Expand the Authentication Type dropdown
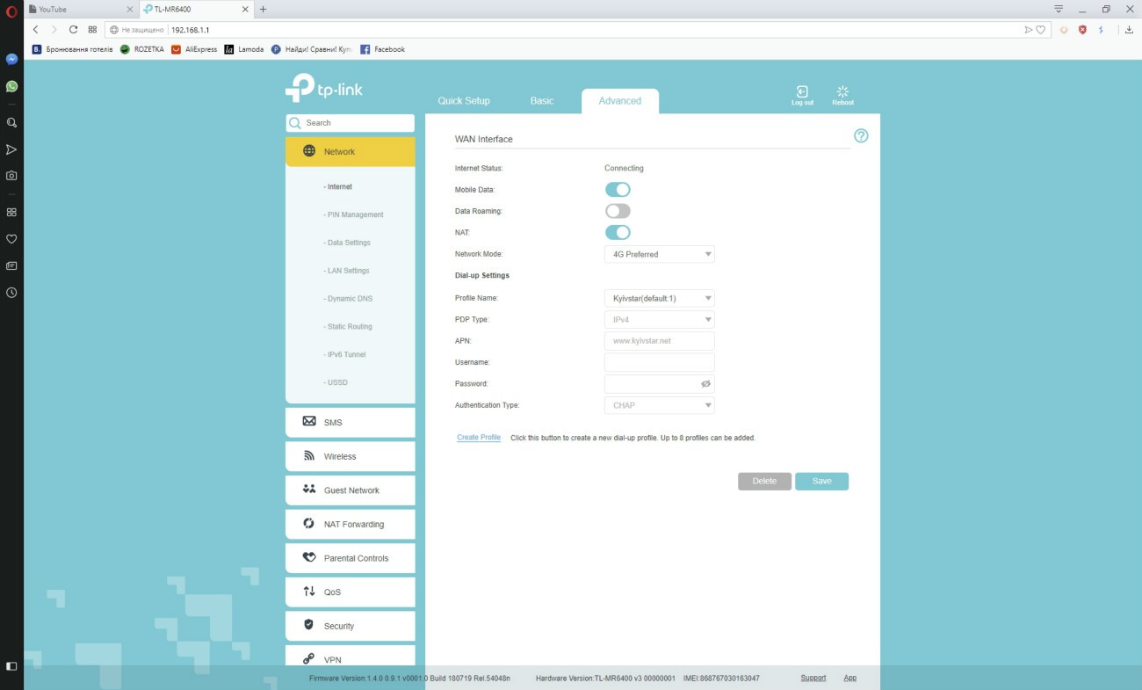1142x690 pixels. coord(659,405)
